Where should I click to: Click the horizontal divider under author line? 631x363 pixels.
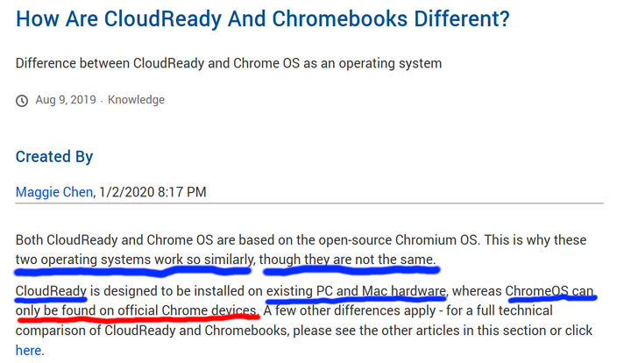[x=309, y=203]
